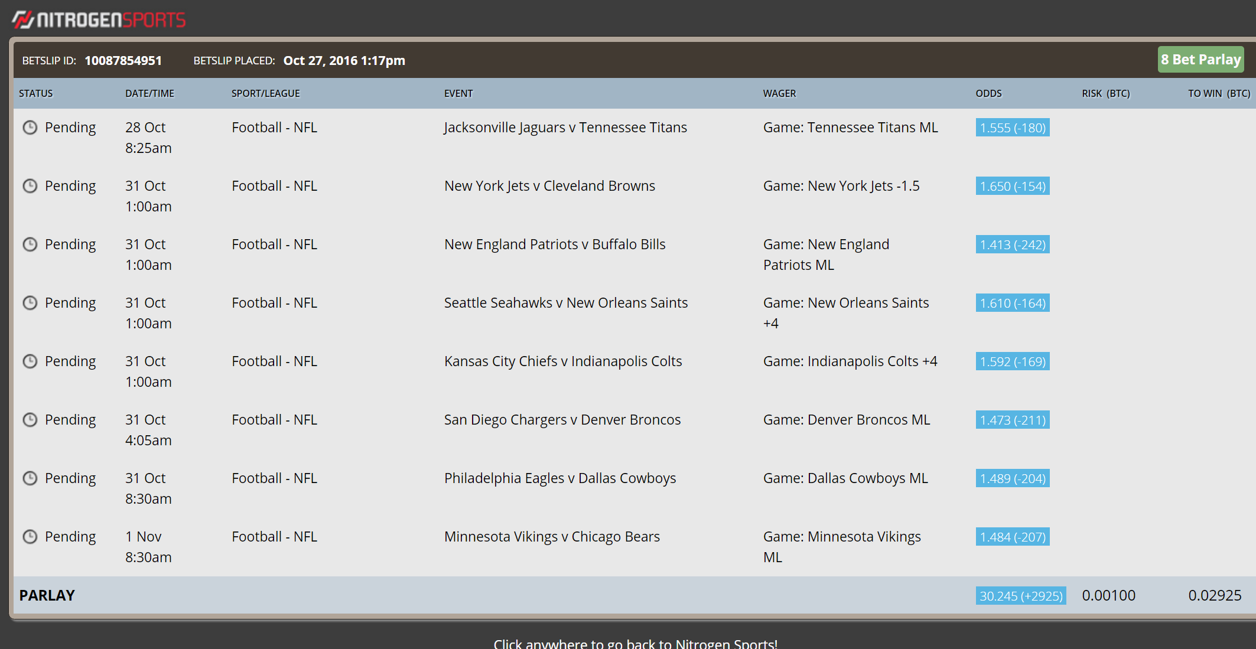The image size is (1256, 649).
Task: Click pending clock icon for Seahawks v Saints
Action: coord(30,303)
